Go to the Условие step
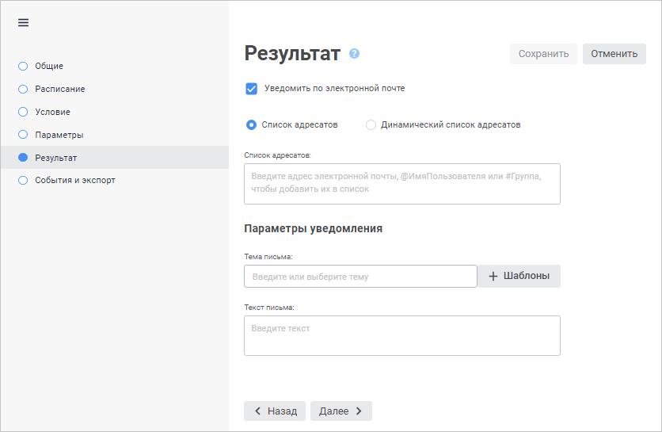Screen dimensions: 662x432 [x=52, y=112]
